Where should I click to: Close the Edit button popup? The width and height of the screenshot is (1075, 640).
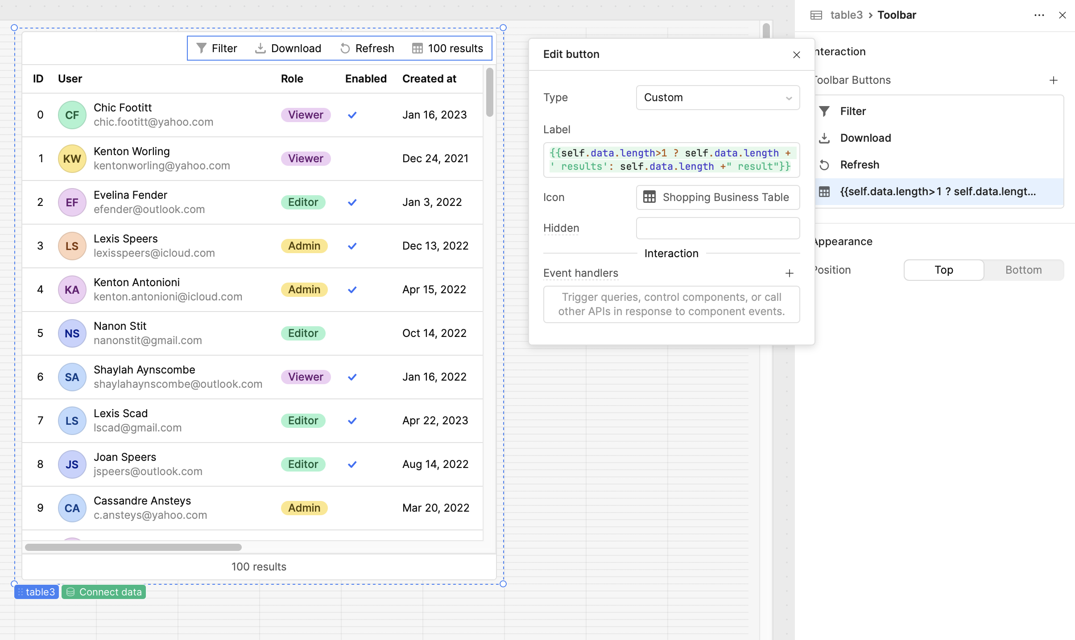(x=796, y=55)
